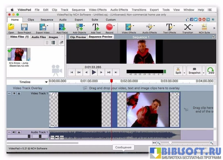223x160 pixels.
Task: Open FX on the Video Track 1 clip
Action: point(52,125)
